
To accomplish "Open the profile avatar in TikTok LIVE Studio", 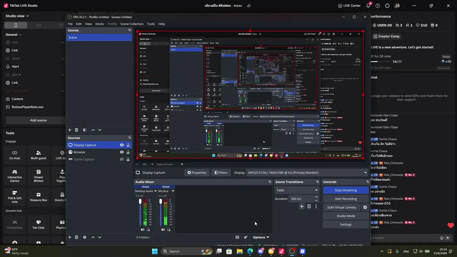I will [397, 6].
